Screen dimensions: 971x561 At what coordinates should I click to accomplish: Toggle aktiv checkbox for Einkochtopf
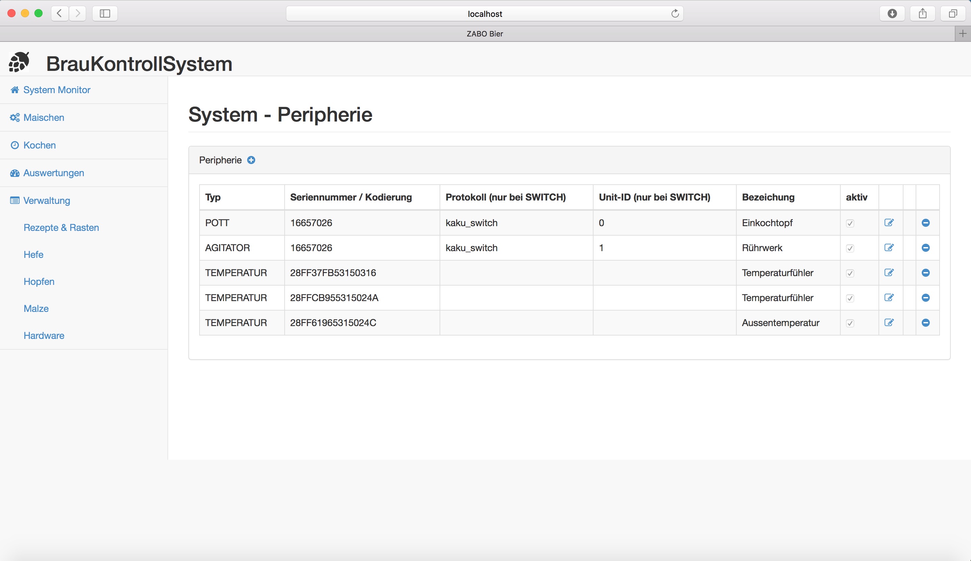850,223
